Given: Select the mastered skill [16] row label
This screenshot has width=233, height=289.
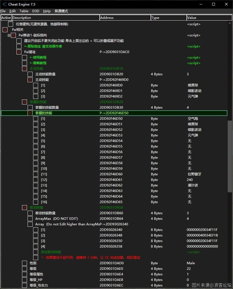Looking at the screenshot, I should (44, 202).
